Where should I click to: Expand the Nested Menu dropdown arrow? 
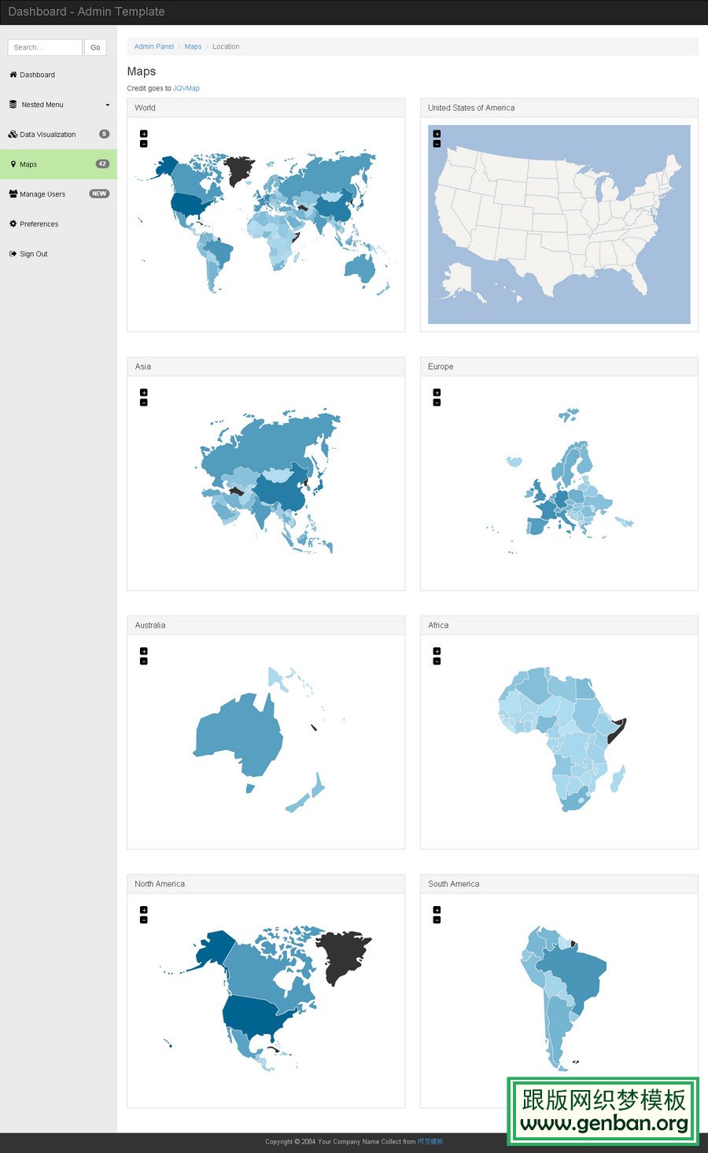pyautogui.click(x=108, y=105)
